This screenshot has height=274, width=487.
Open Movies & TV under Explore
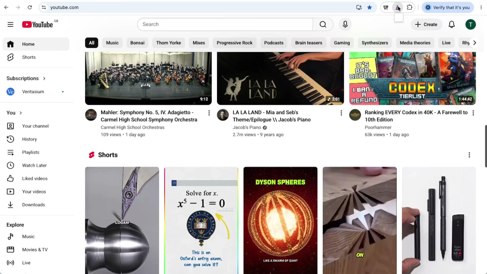(36, 250)
